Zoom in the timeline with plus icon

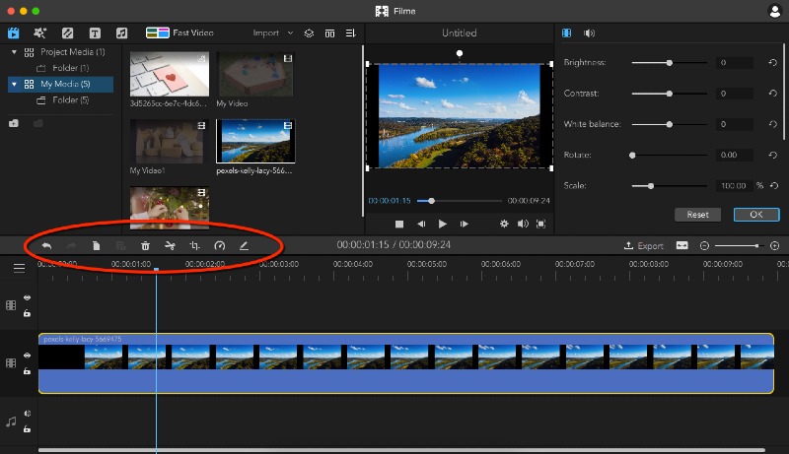tap(775, 245)
